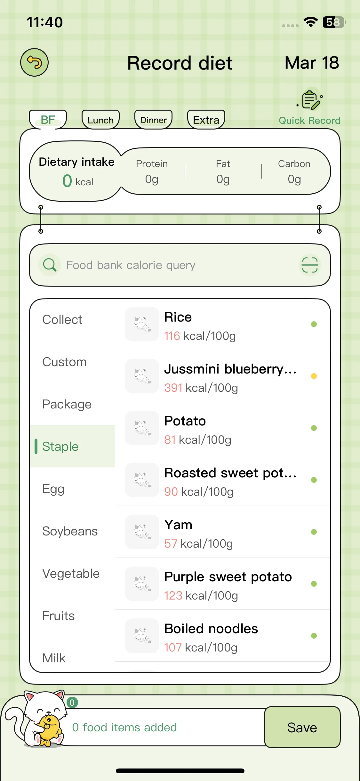
Task: Focus the Food bank calorie query field
Action: (180, 265)
